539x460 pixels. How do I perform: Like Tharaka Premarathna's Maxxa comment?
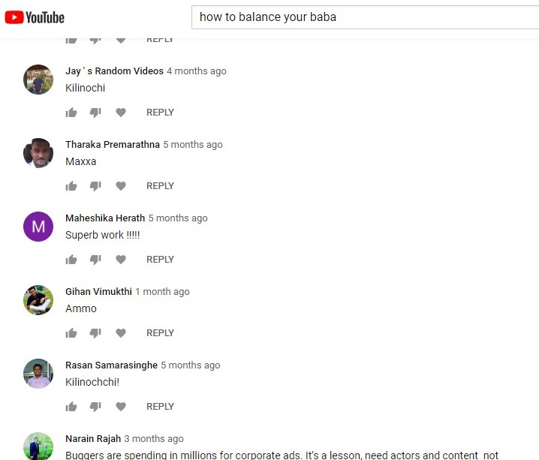pyautogui.click(x=71, y=186)
